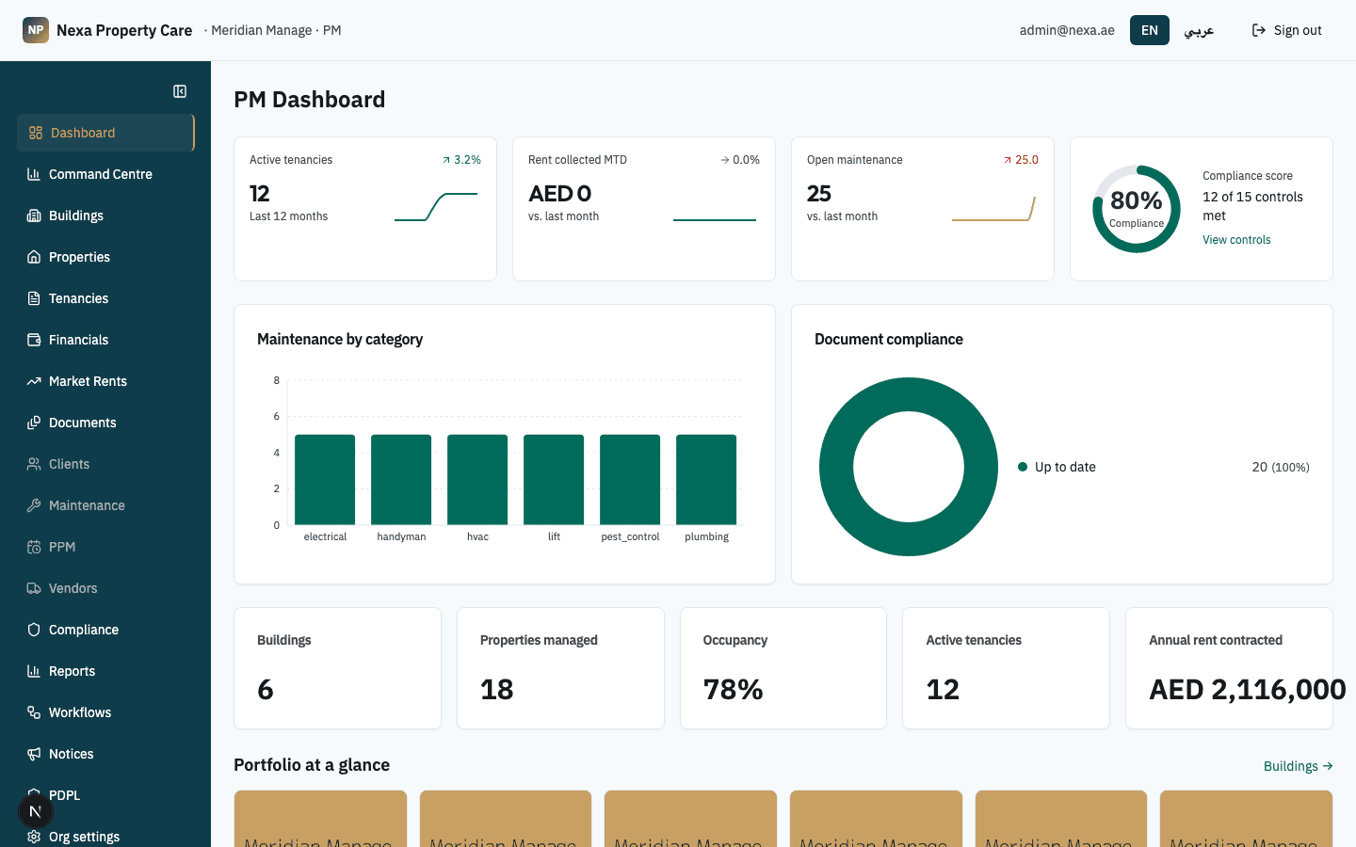The height and width of the screenshot is (847, 1356).
Task: Click the 20 (100%) compliance count
Action: click(1281, 467)
